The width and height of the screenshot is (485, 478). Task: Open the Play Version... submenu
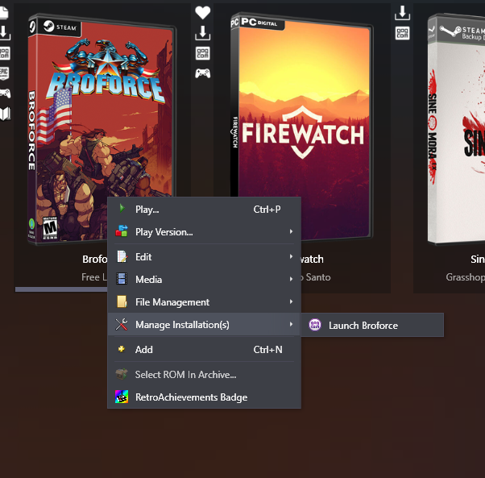204,232
